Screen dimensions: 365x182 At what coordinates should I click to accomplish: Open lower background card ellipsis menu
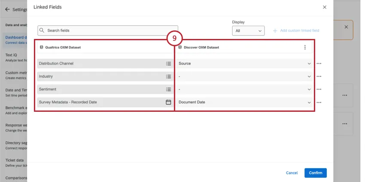[x=345, y=124]
